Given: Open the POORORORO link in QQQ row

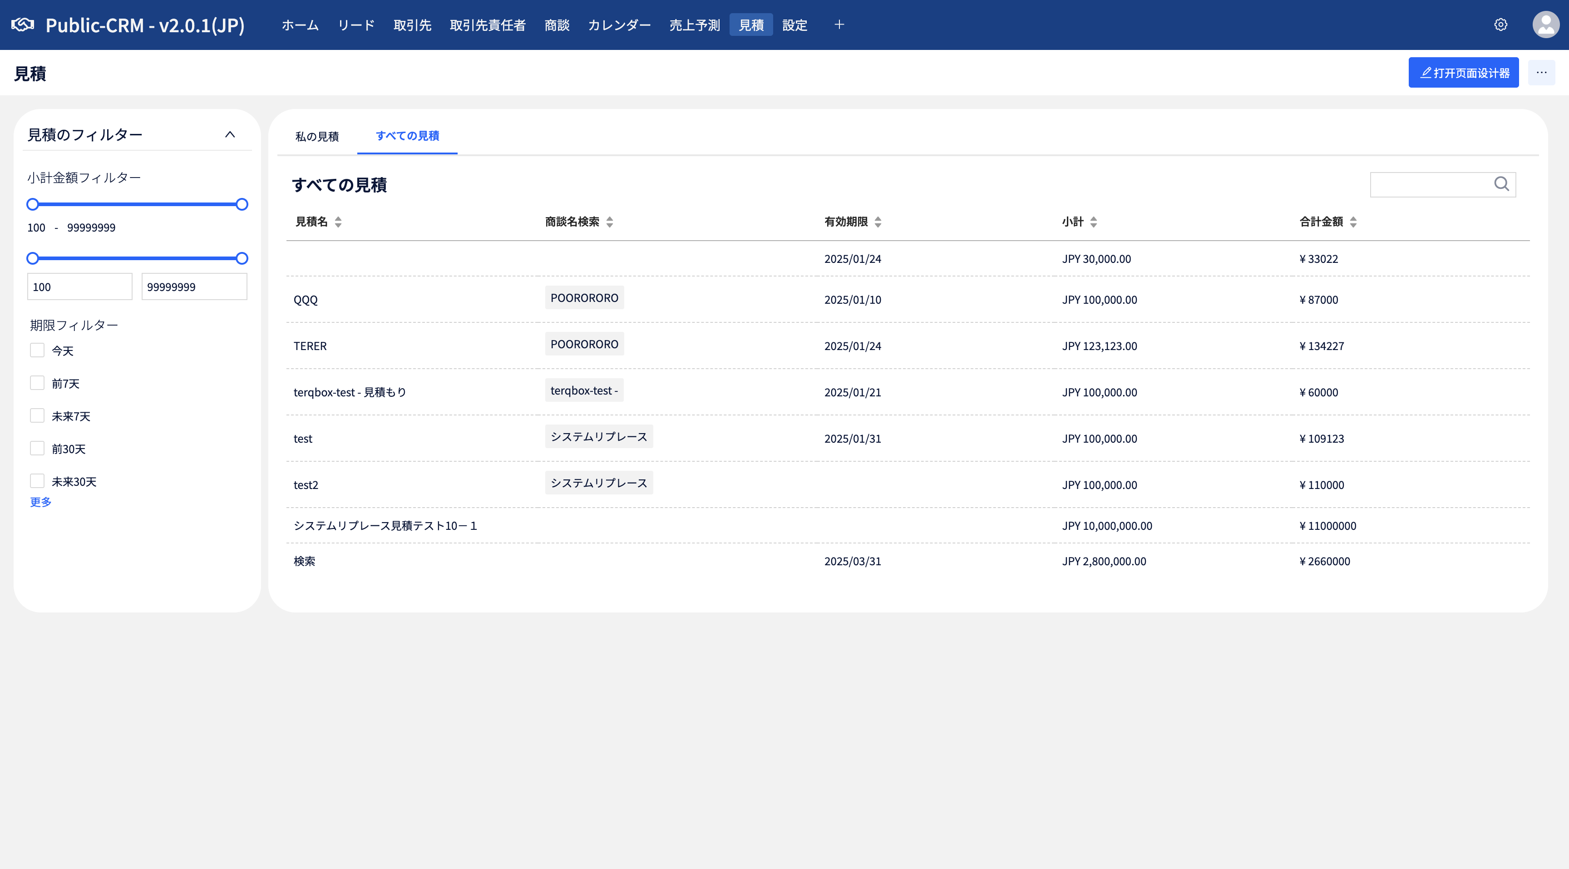Looking at the screenshot, I should pos(583,298).
